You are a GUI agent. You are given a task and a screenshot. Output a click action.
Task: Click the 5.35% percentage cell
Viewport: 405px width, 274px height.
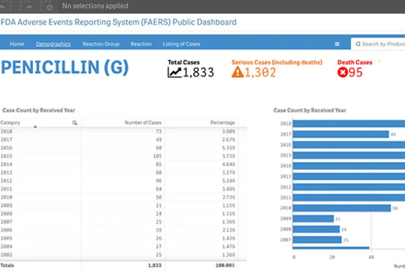click(x=229, y=148)
